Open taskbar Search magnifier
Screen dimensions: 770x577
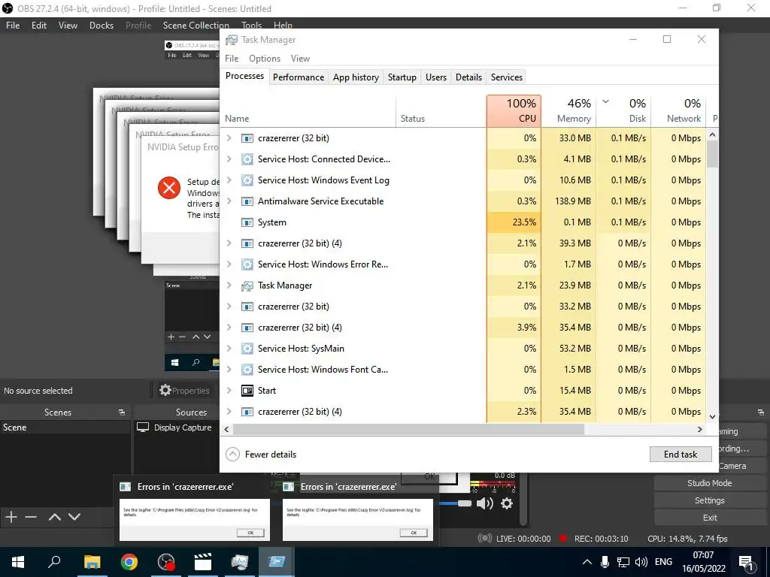click(x=54, y=562)
